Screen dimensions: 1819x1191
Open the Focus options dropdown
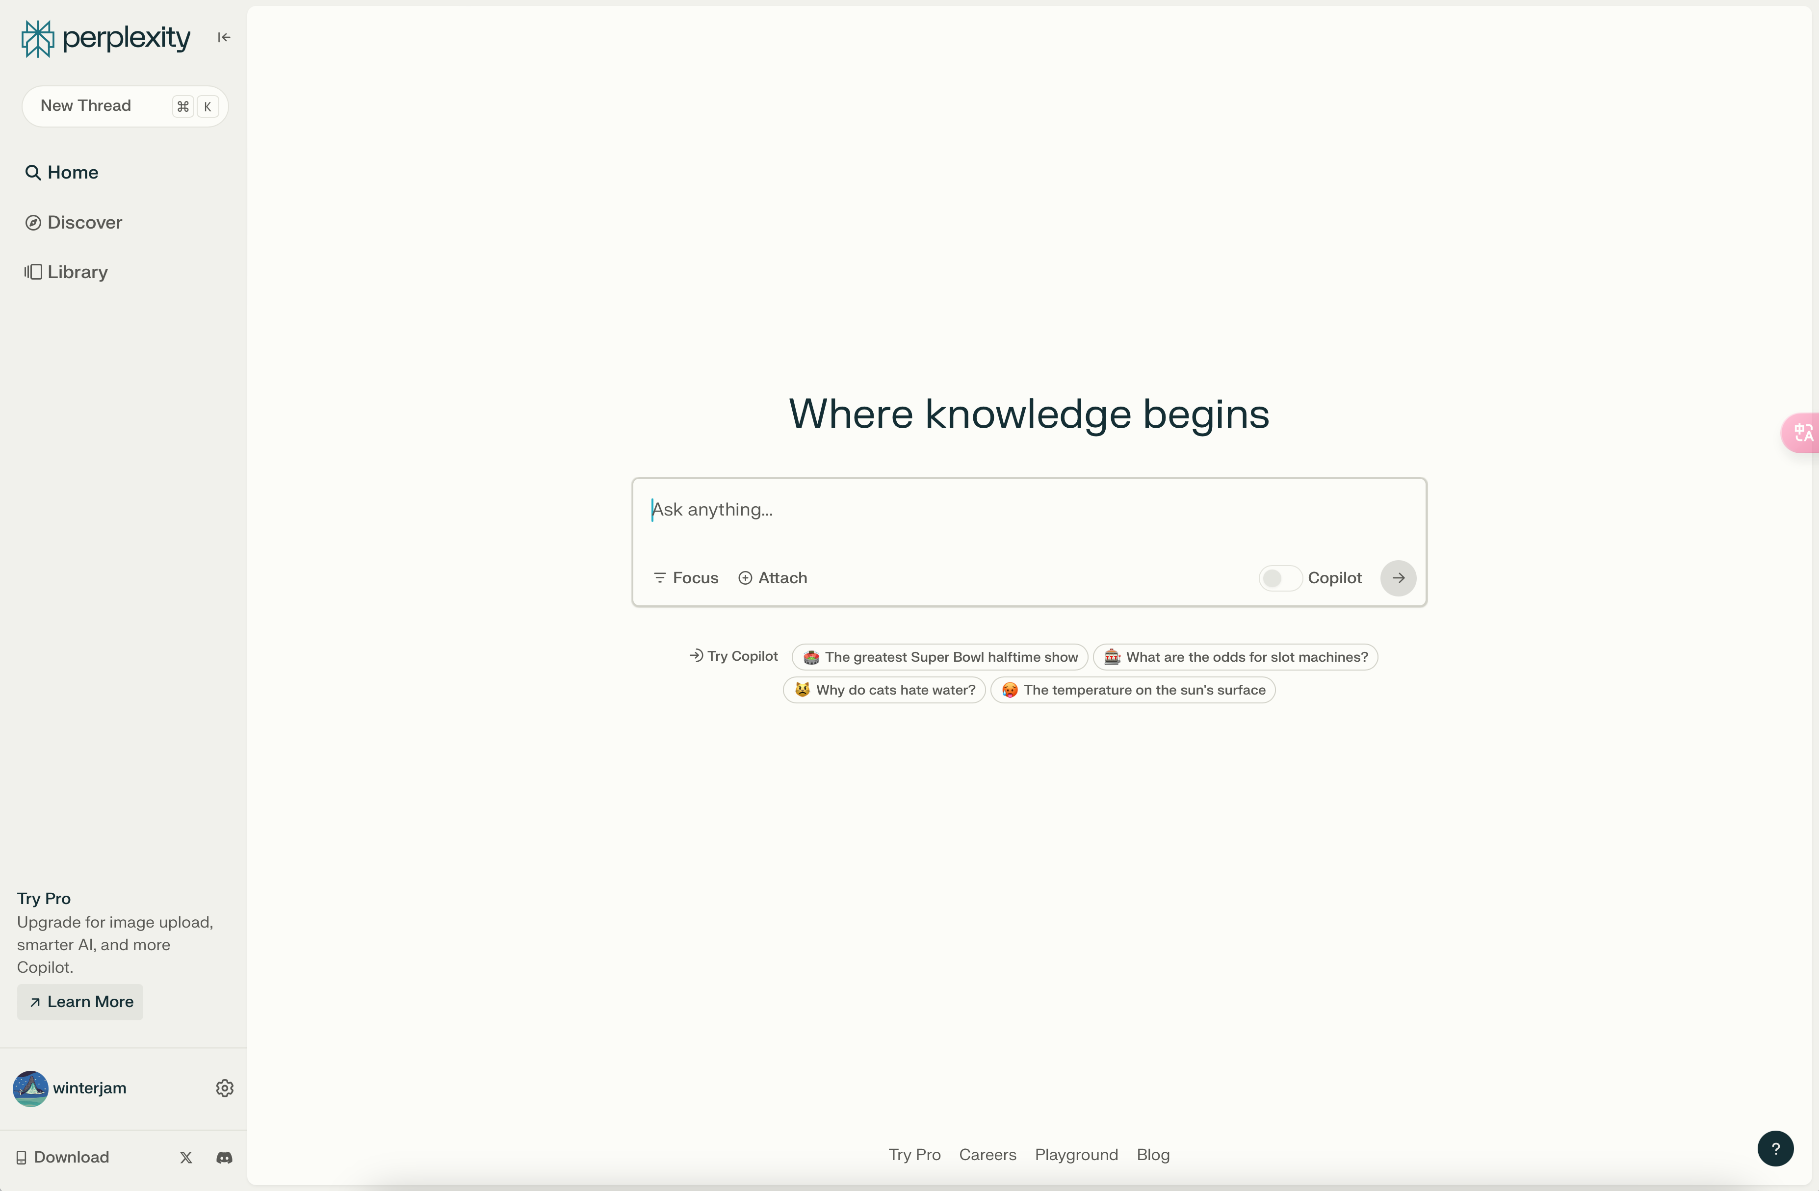[686, 578]
